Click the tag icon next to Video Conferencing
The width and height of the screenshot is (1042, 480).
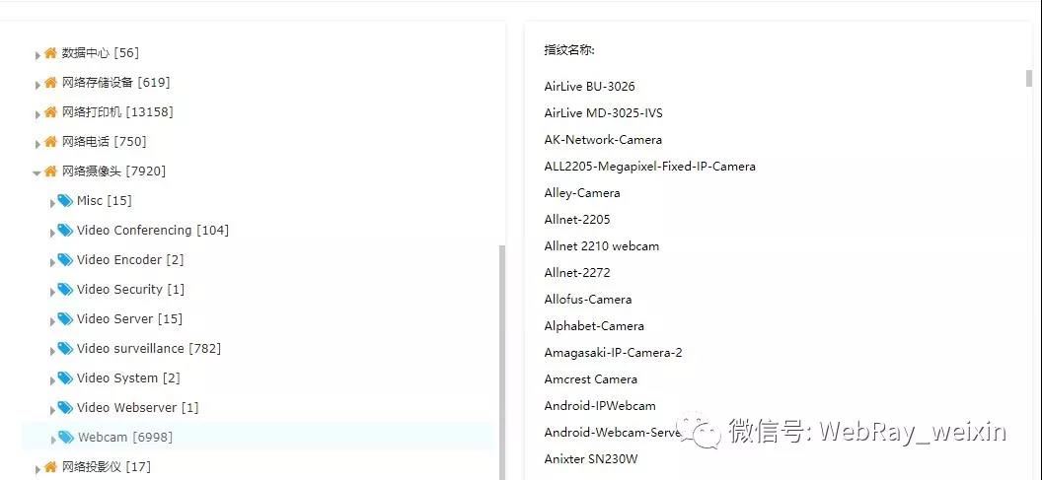coord(65,231)
